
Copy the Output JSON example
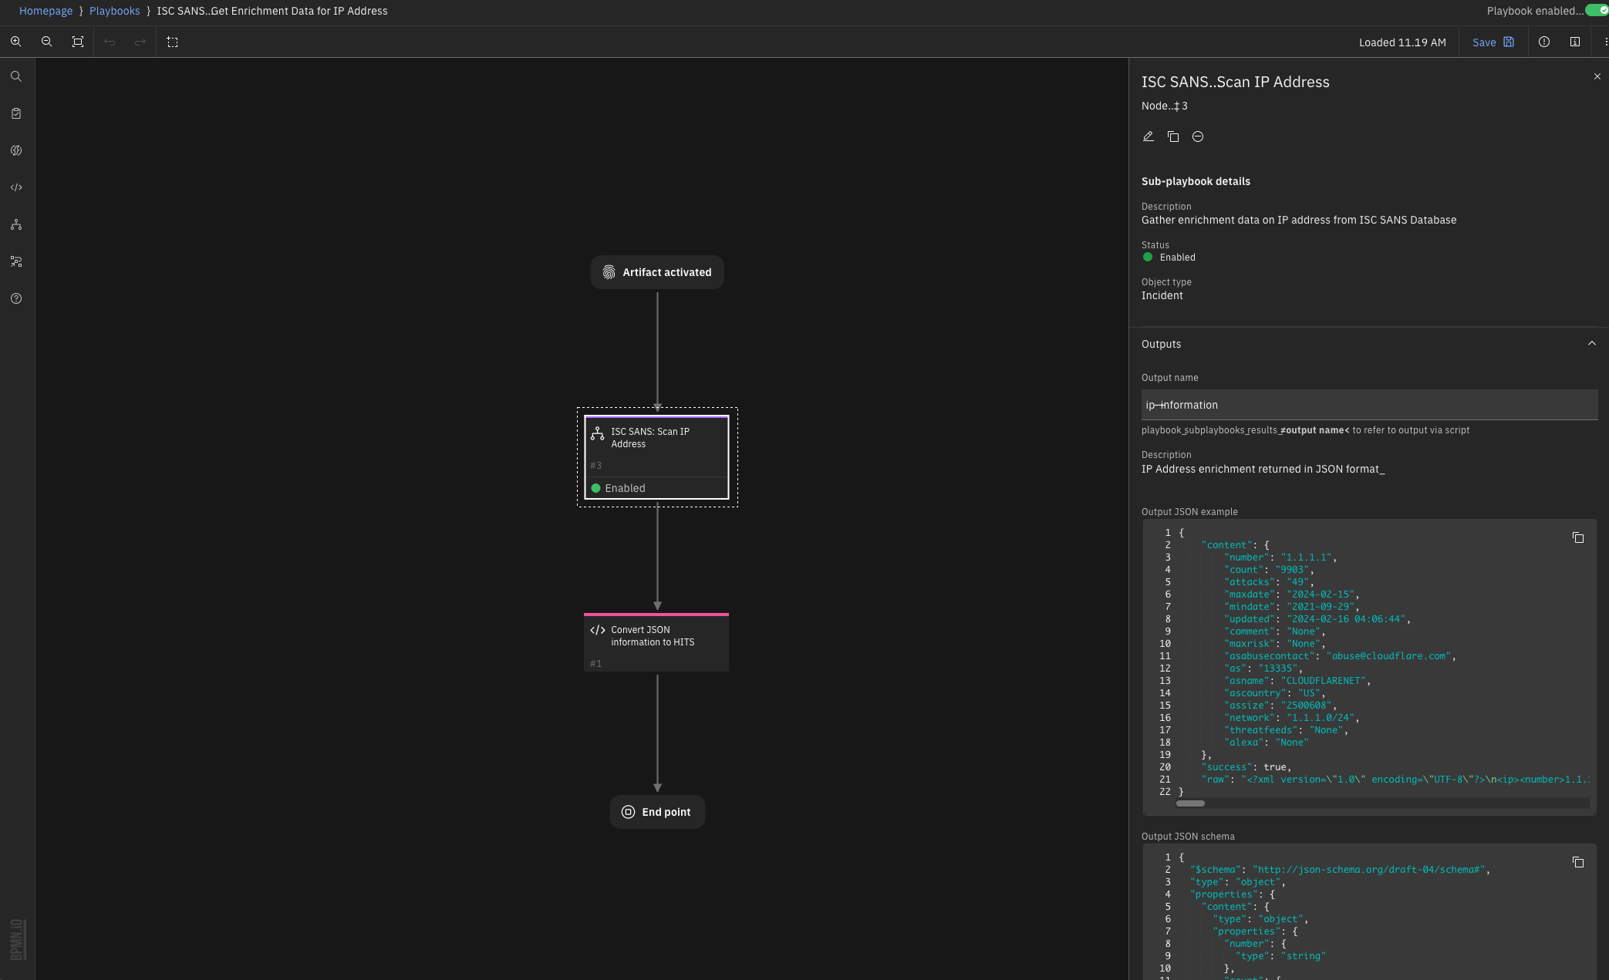(1578, 537)
